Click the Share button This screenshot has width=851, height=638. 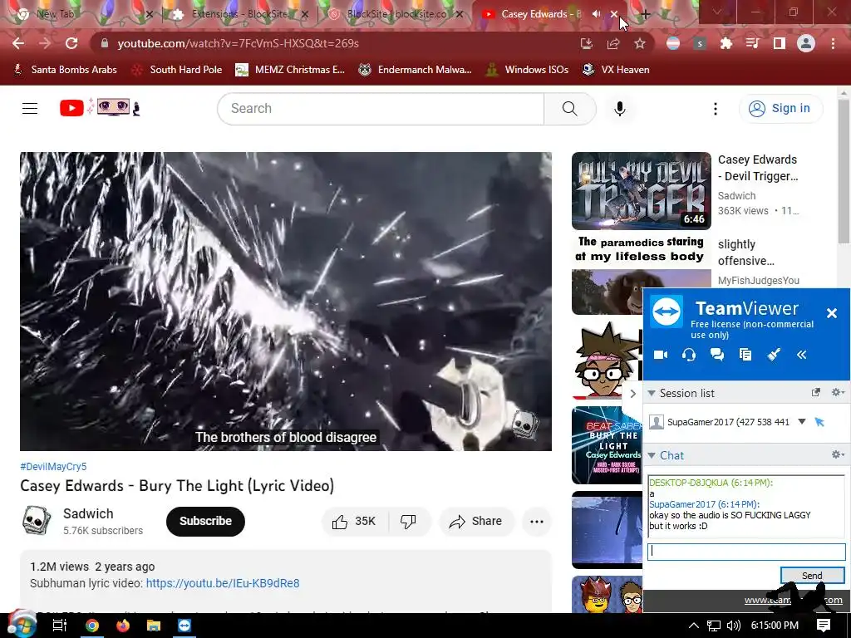pos(476,522)
